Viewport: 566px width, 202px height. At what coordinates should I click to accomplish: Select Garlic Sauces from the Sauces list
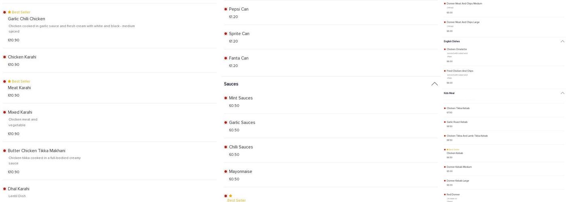pyautogui.click(x=242, y=123)
